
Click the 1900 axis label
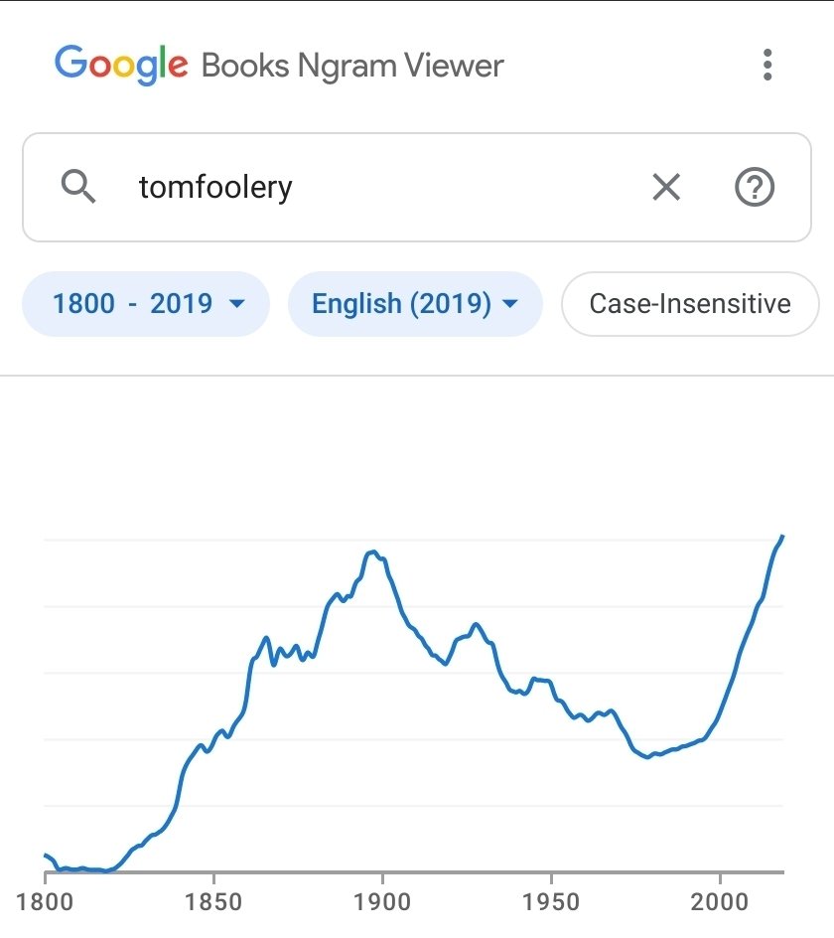[x=382, y=902]
